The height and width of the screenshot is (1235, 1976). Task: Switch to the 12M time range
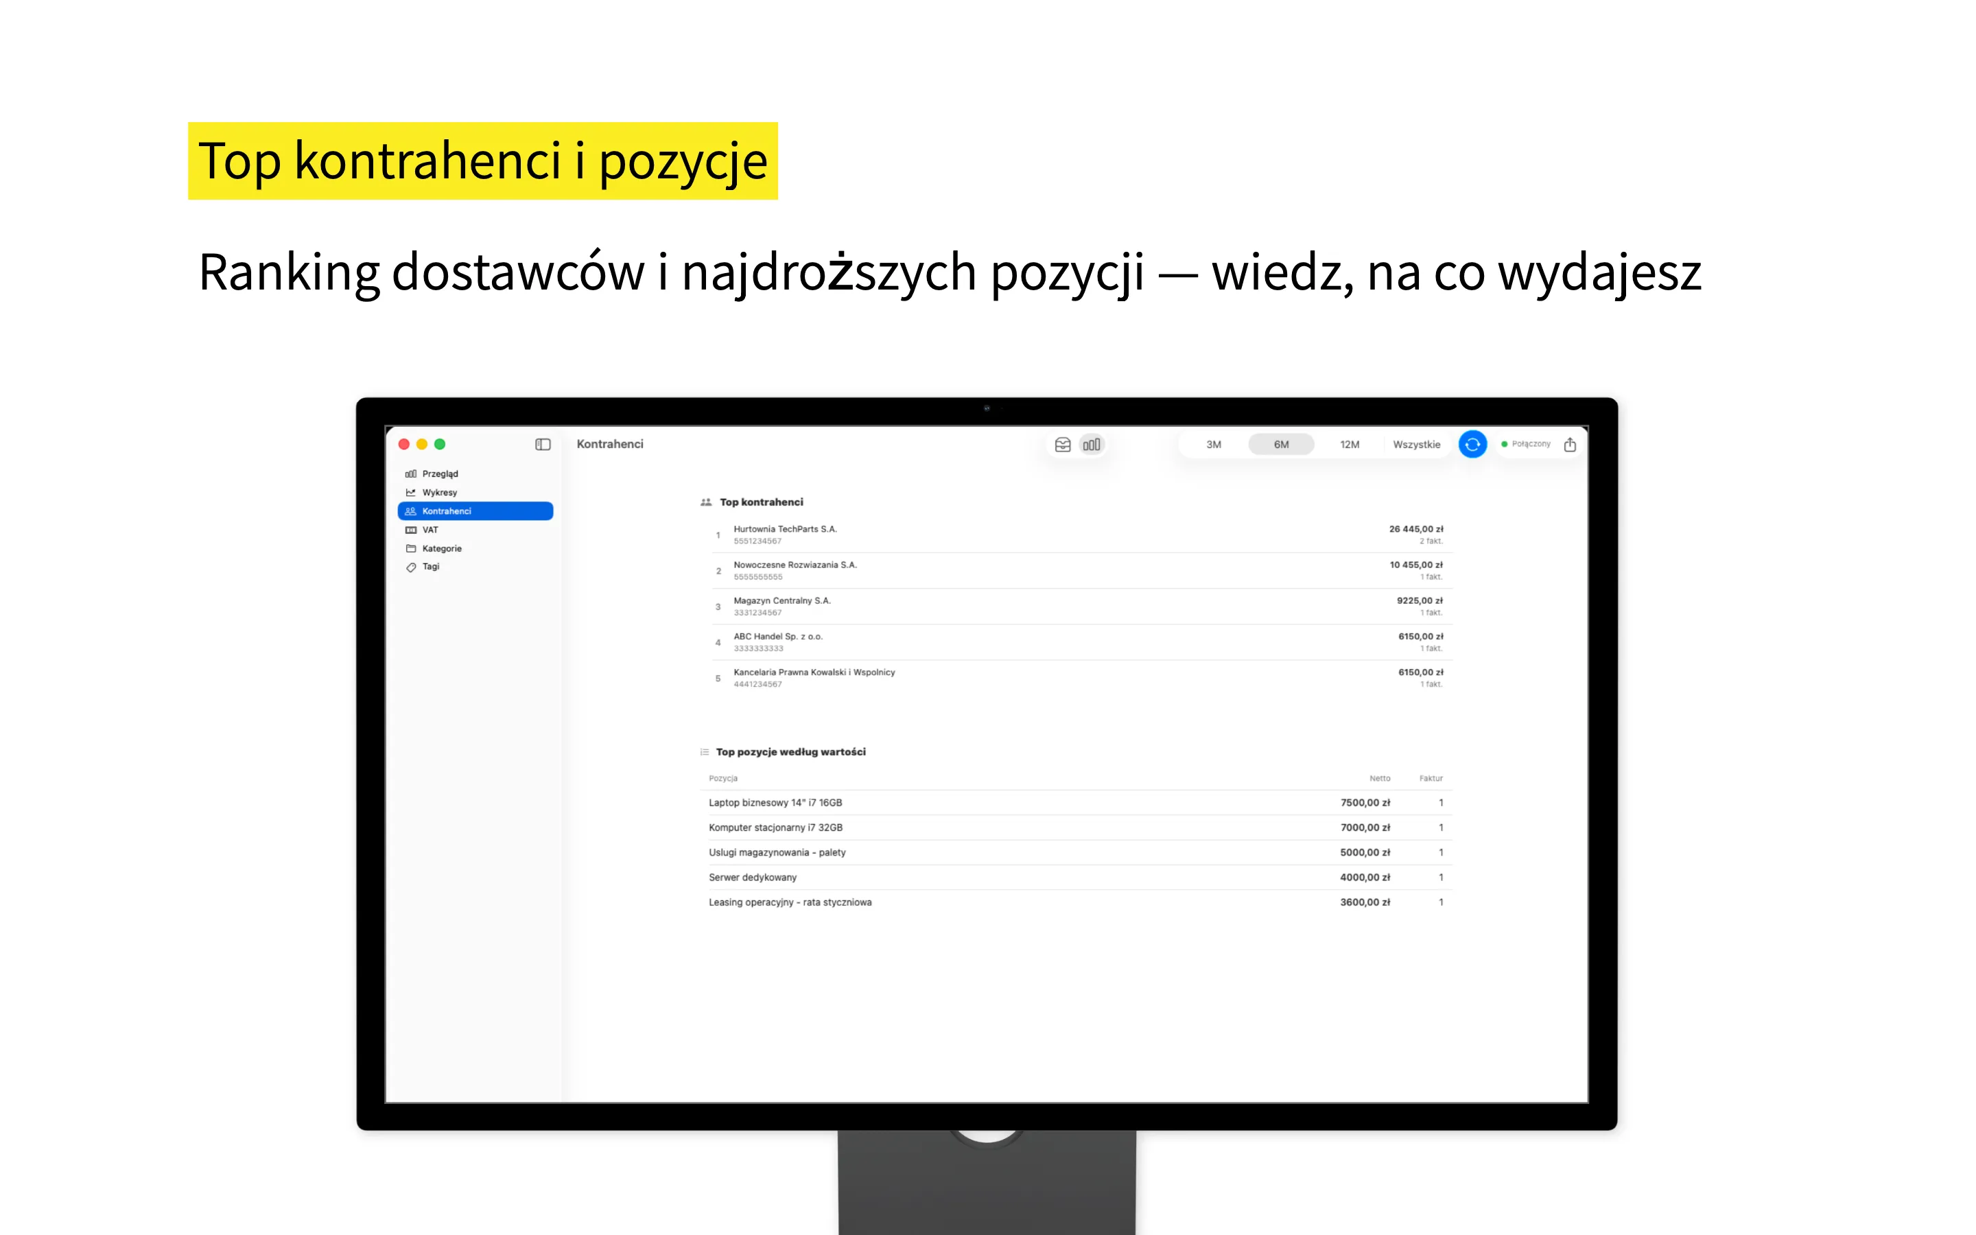pyautogui.click(x=1349, y=443)
